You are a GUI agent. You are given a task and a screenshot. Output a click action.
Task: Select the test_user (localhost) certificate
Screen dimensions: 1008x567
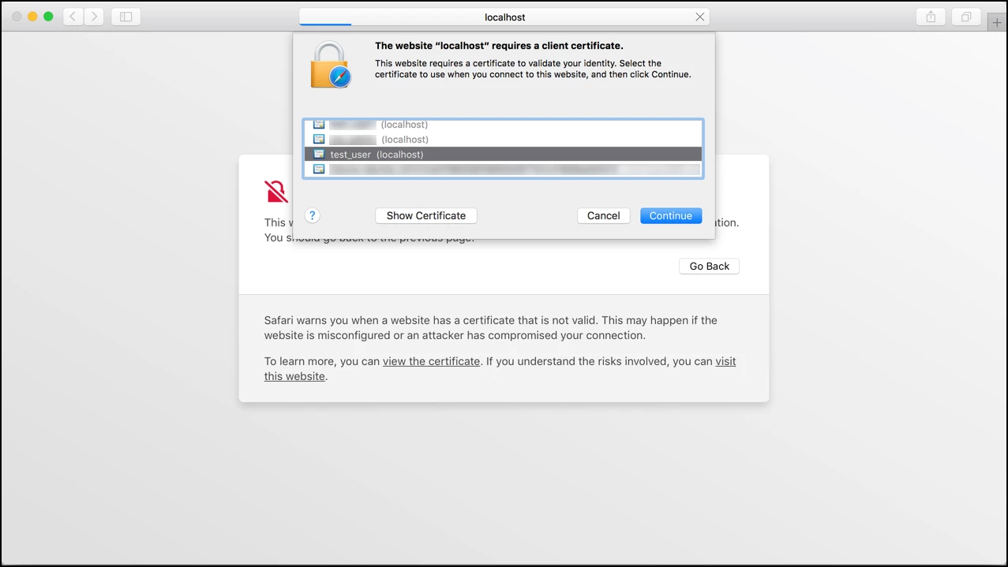[503, 154]
